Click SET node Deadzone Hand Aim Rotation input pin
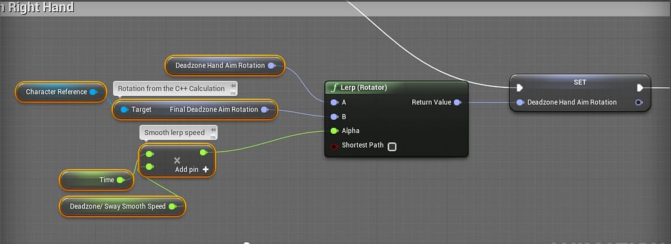The image size is (671, 244). 520,102
